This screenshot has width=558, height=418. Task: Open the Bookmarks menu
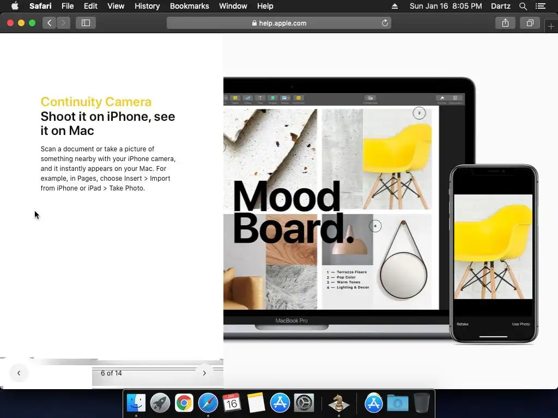pyautogui.click(x=189, y=6)
